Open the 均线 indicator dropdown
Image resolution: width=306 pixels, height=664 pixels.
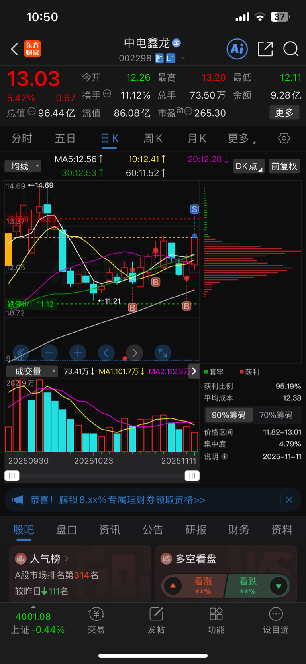click(x=23, y=166)
